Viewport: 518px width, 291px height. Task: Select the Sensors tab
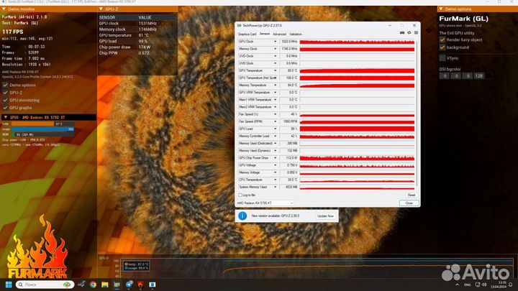point(265,34)
